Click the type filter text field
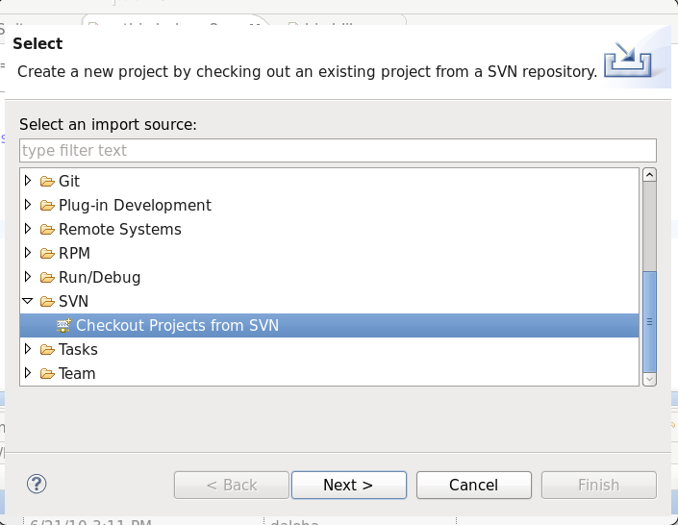The height and width of the screenshot is (525, 678). [x=338, y=151]
